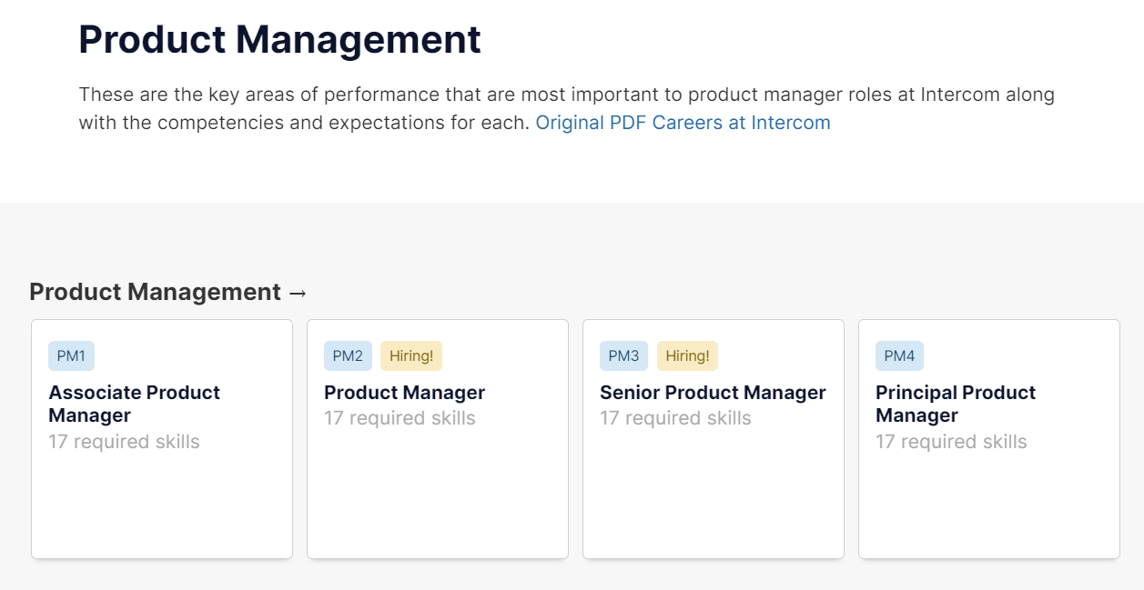Click 17 required skills under Associate Product Manager
Image resolution: width=1144 pixels, height=590 pixels.
pos(124,442)
